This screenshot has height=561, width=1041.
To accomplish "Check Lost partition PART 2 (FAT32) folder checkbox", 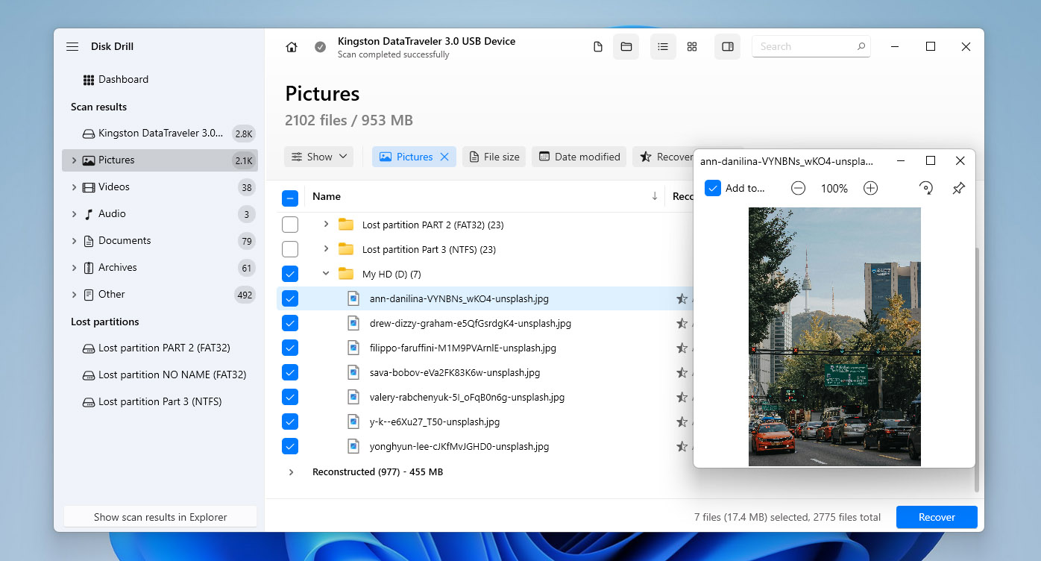I will click(x=290, y=225).
